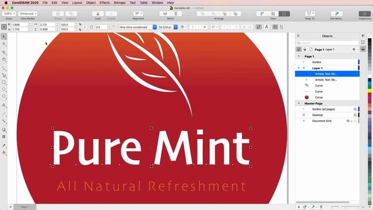Screen dimensions: 373x210
Task: Select the highlighted Artistic Text object row
Action: pos(328,74)
